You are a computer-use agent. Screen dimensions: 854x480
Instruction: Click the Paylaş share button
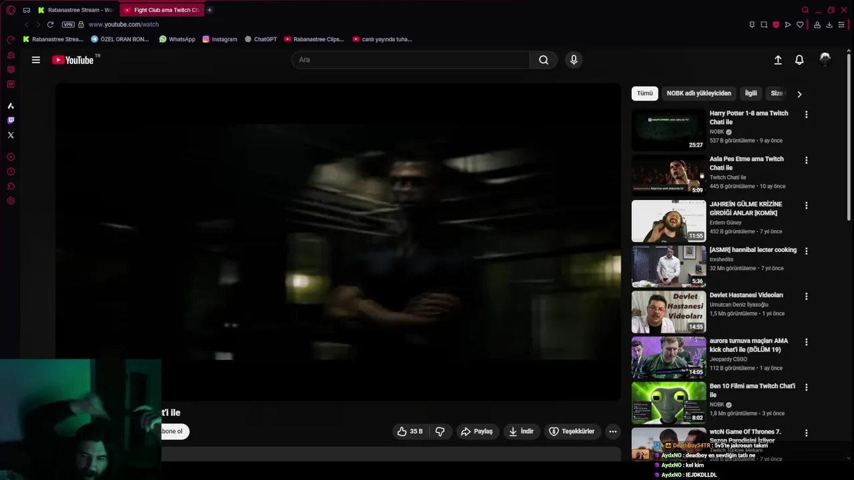pyautogui.click(x=476, y=431)
